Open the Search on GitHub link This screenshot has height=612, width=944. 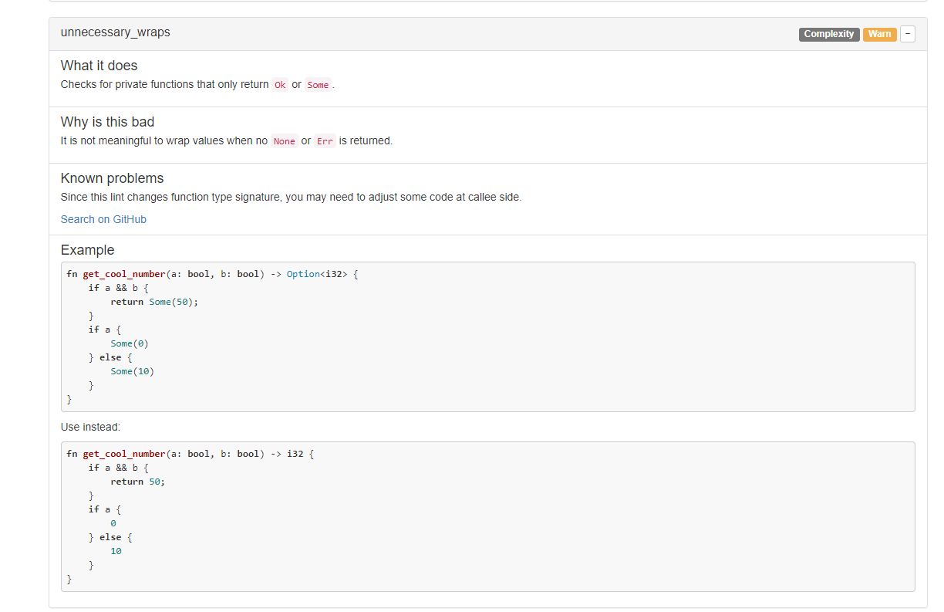coord(103,219)
